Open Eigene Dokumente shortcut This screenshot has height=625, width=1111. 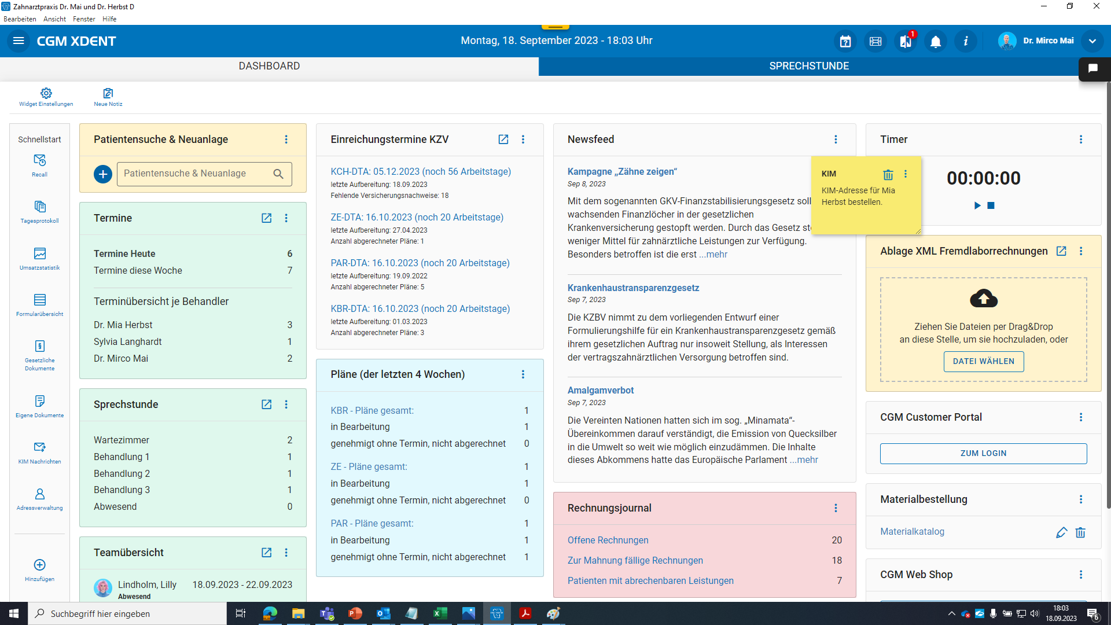click(x=39, y=406)
